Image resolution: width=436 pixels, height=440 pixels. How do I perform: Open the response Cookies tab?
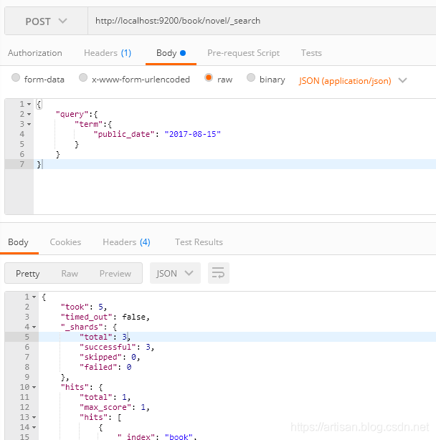point(65,242)
